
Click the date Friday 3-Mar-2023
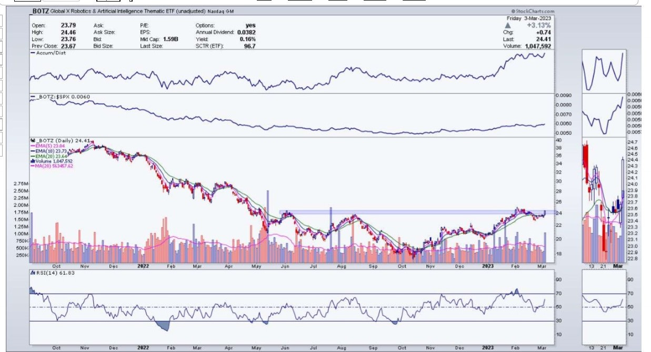tap(528, 18)
